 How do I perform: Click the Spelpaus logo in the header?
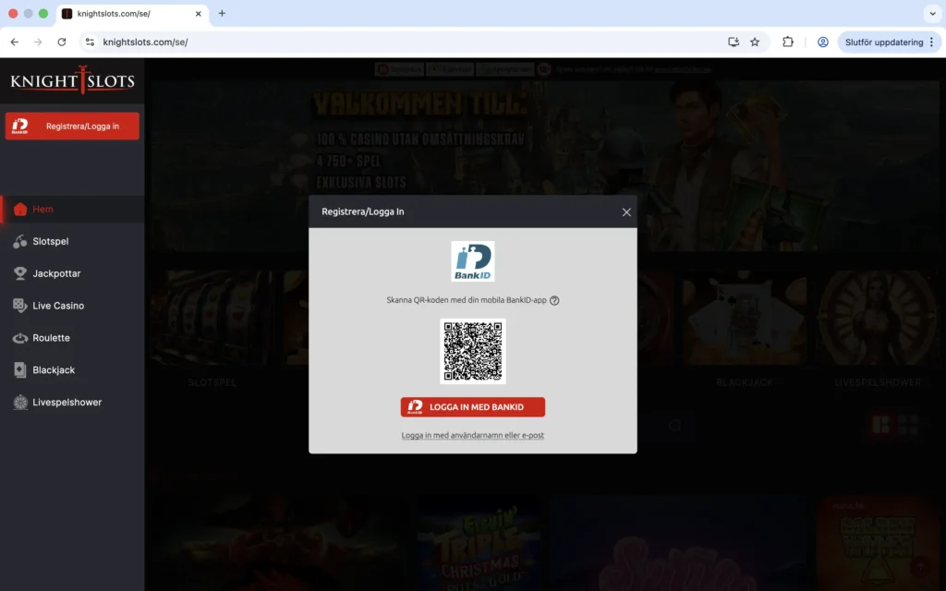click(399, 69)
